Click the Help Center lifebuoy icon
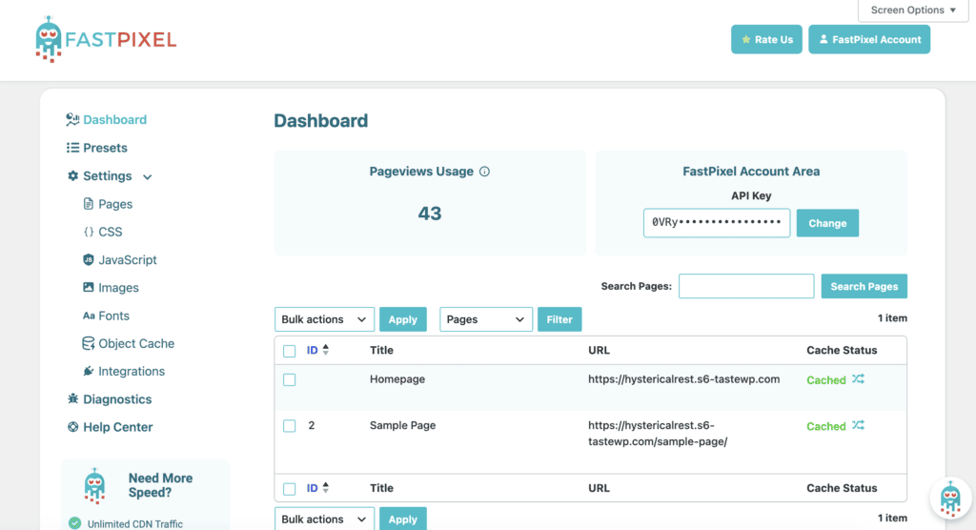 (72, 427)
